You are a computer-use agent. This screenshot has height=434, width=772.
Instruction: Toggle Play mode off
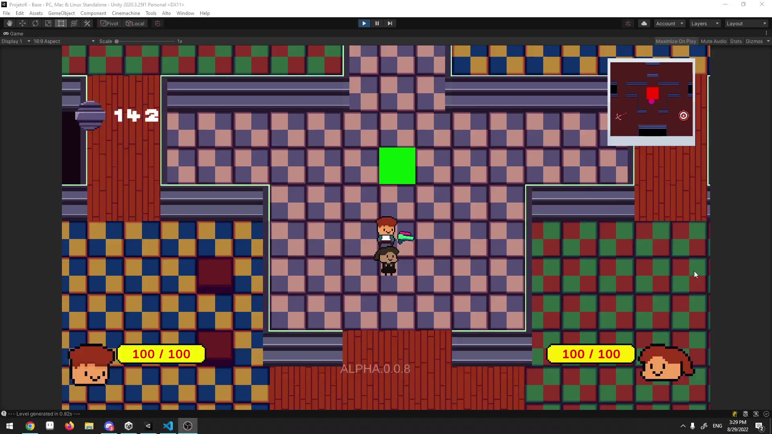pos(364,23)
